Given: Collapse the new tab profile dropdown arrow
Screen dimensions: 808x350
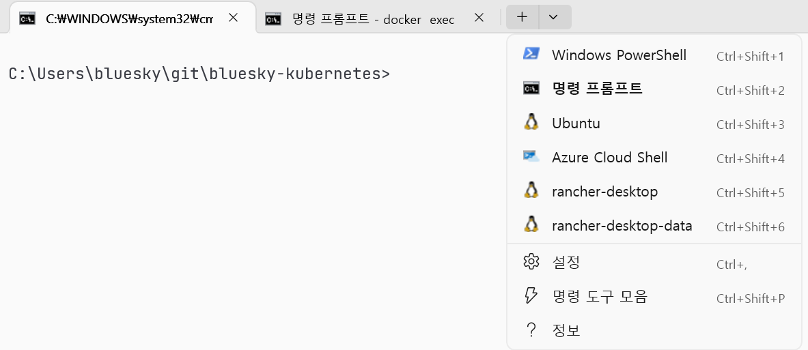Looking at the screenshot, I should coord(555,17).
